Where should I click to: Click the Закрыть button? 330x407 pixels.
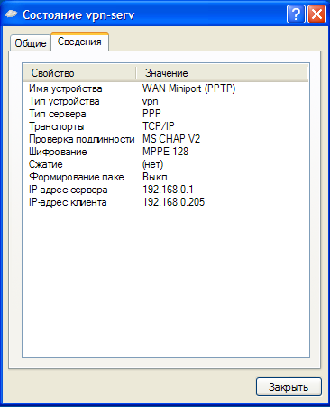point(289,387)
